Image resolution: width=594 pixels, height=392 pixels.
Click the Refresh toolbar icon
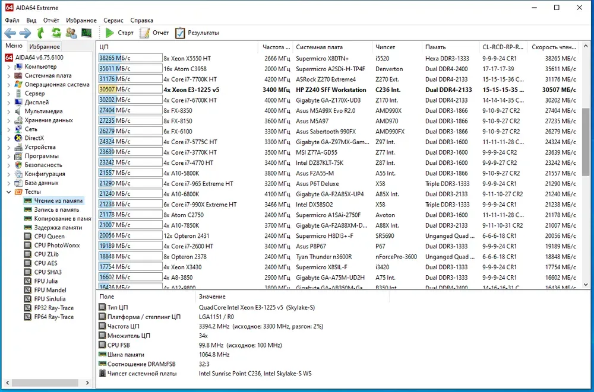click(x=56, y=33)
